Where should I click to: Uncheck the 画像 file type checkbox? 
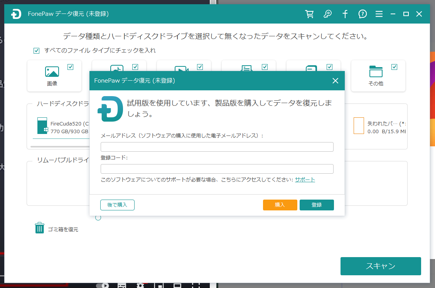click(x=71, y=67)
